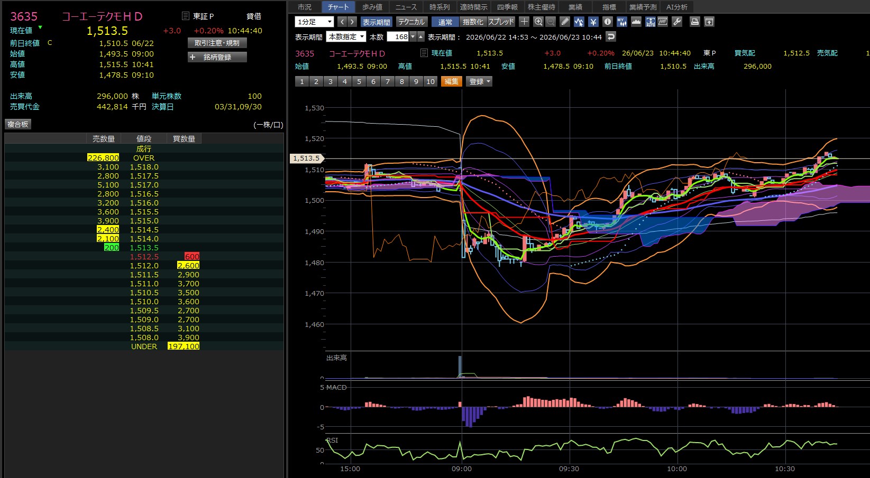Select chart preset number 3
This screenshot has width=870, height=478.
331,81
